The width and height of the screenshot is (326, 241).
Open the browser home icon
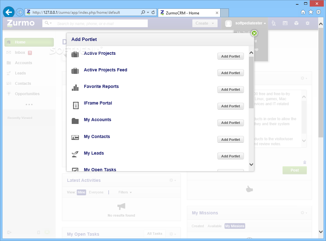pos(303,12)
